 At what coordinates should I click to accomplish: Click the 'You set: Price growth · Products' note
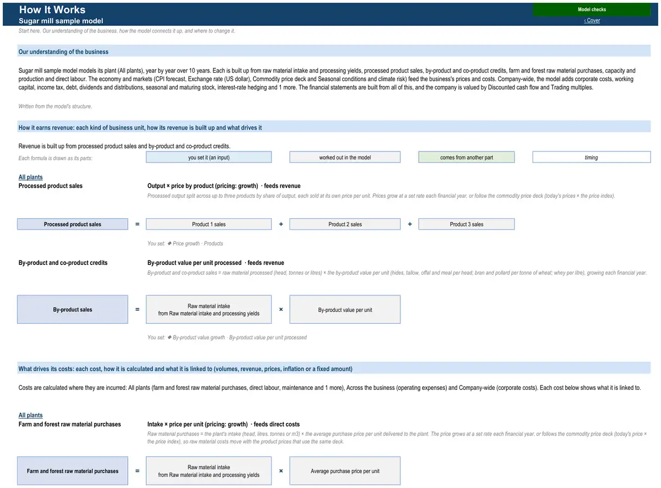185,243
